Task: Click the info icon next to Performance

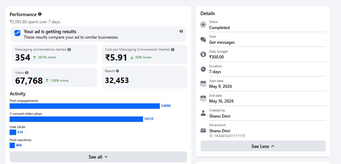Action: (x=39, y=14)
